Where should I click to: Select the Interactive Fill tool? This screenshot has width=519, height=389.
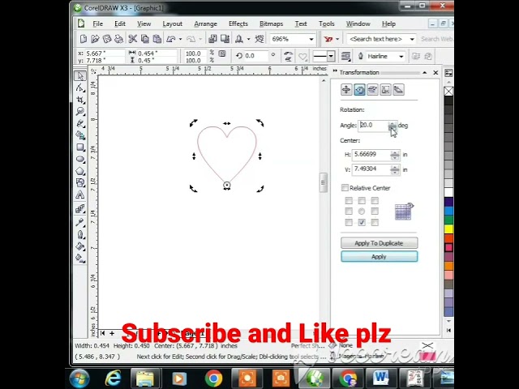[x=80, y=258]
